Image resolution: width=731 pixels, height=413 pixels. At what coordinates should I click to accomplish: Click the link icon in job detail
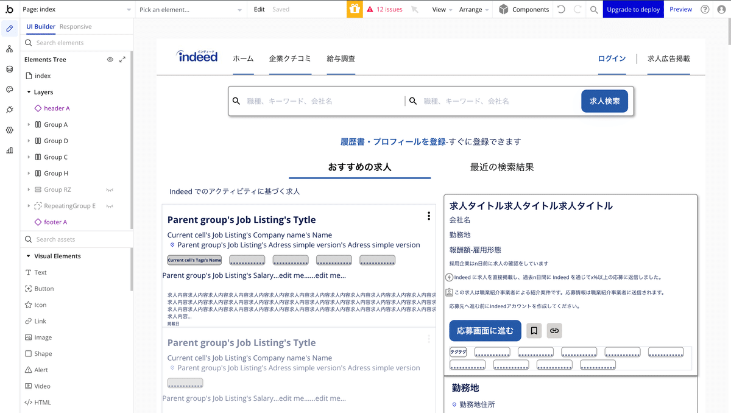point(554,331)
